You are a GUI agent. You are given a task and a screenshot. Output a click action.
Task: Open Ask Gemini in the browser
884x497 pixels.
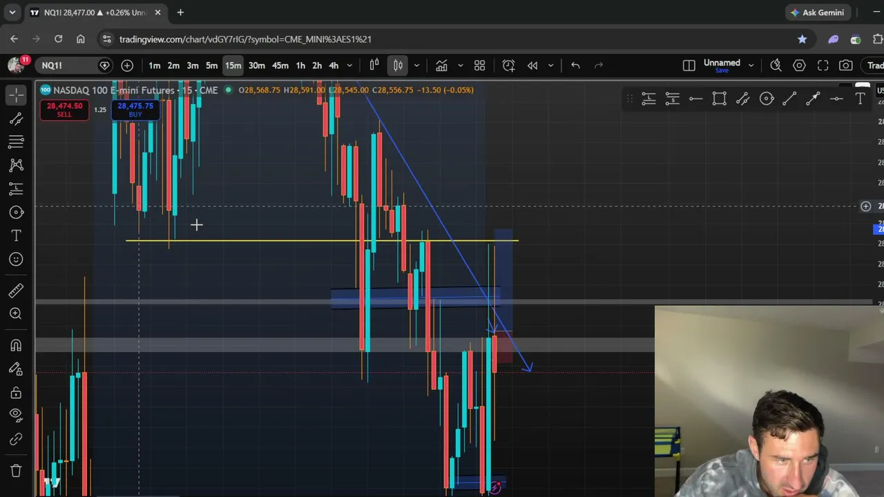point(818,12)
